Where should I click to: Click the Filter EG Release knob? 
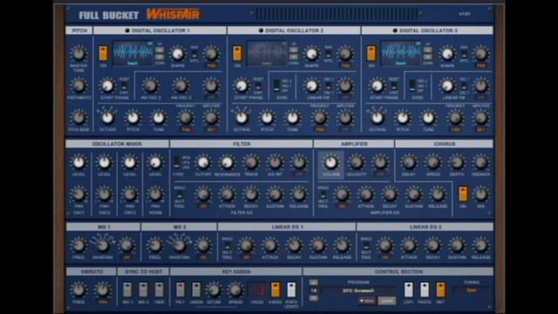(298, 195)
